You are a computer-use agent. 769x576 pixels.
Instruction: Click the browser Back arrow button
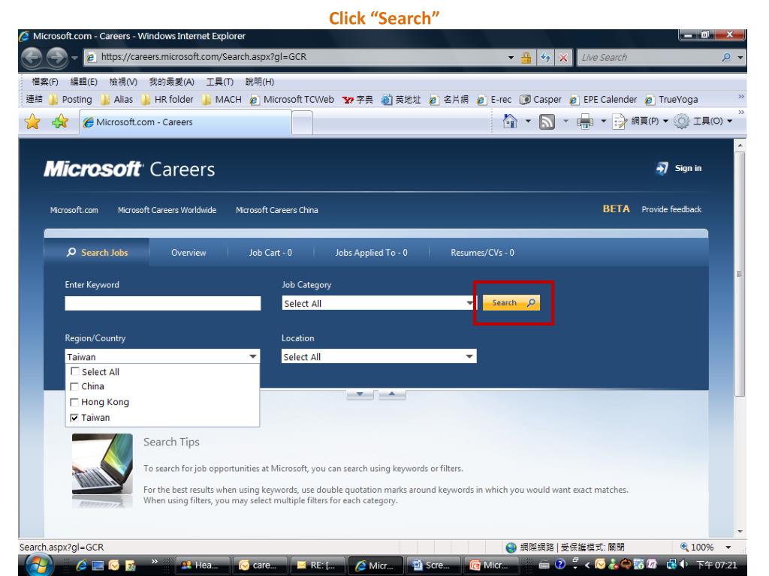32,57
